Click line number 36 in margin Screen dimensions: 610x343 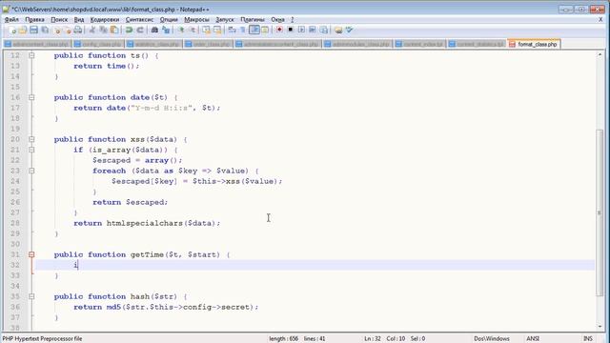15,307
